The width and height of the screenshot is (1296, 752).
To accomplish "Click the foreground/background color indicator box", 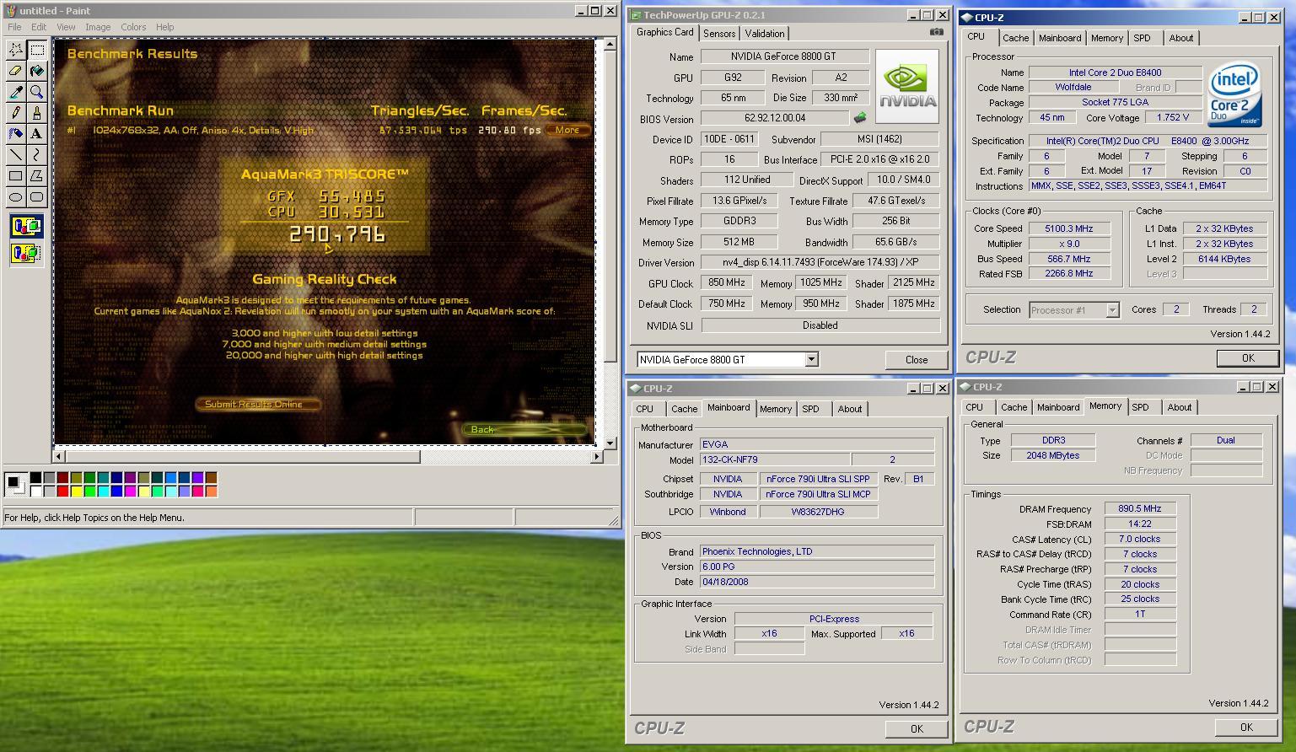I will (x=15, y=485).
